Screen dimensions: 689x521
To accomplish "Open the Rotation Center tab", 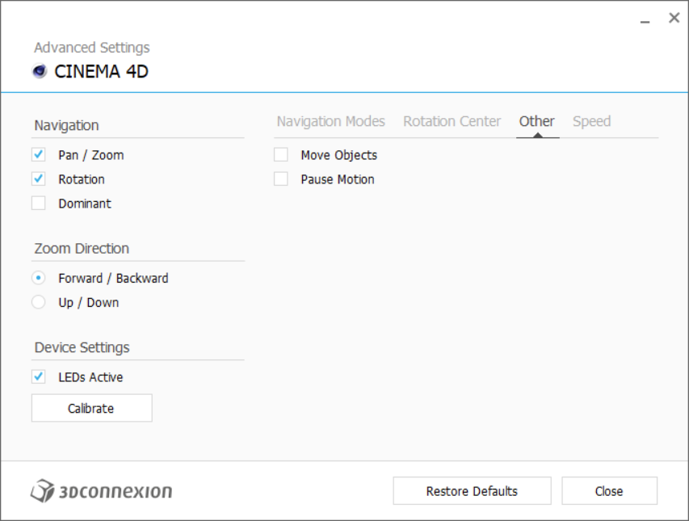I will [x=452, y=121].
